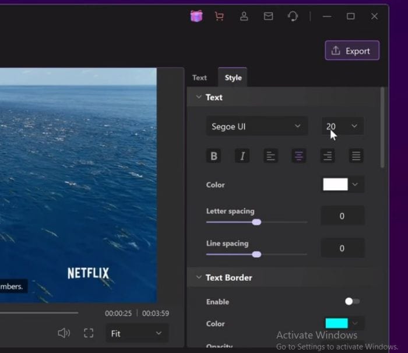Click the white text color swatch
408x353 pixels.
click(335, 184)
